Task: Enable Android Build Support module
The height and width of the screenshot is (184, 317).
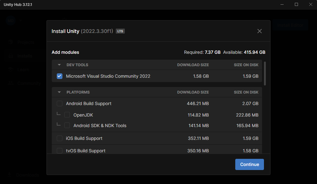Action: (60, 103)
